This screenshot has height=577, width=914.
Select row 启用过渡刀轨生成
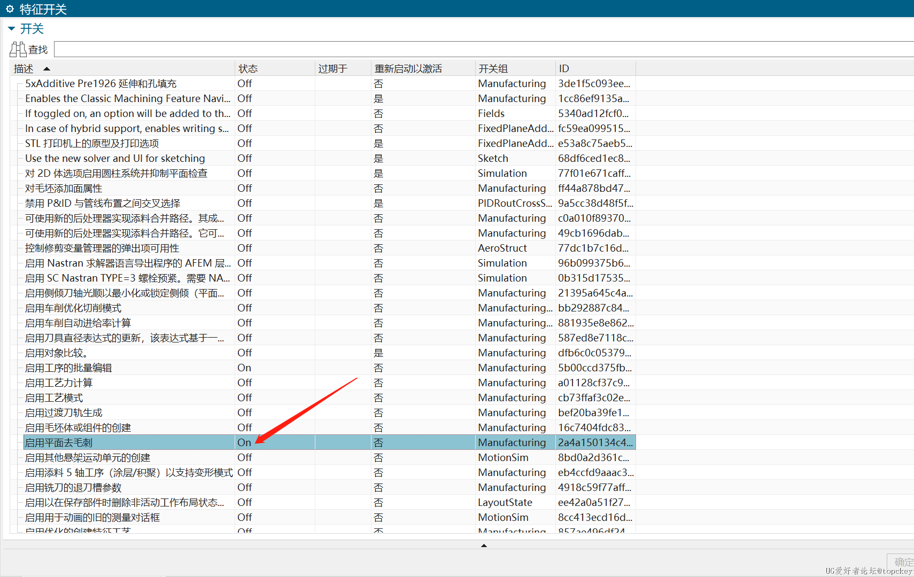[x=330, y=412]
